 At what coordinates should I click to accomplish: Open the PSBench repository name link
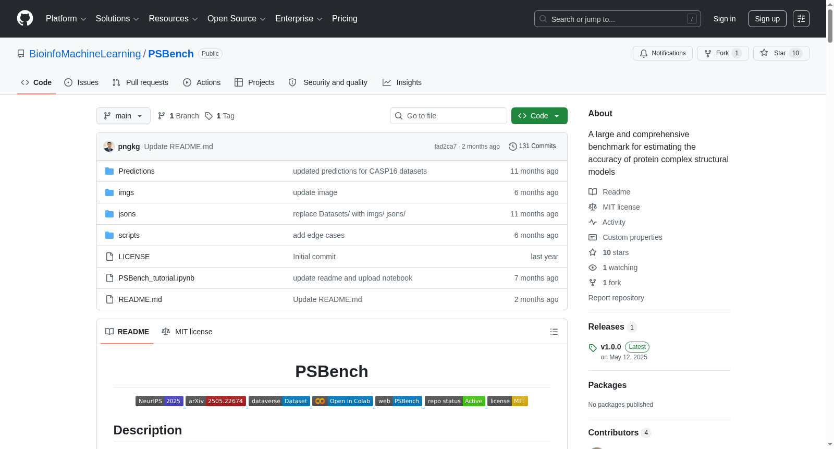pos(171,54)
